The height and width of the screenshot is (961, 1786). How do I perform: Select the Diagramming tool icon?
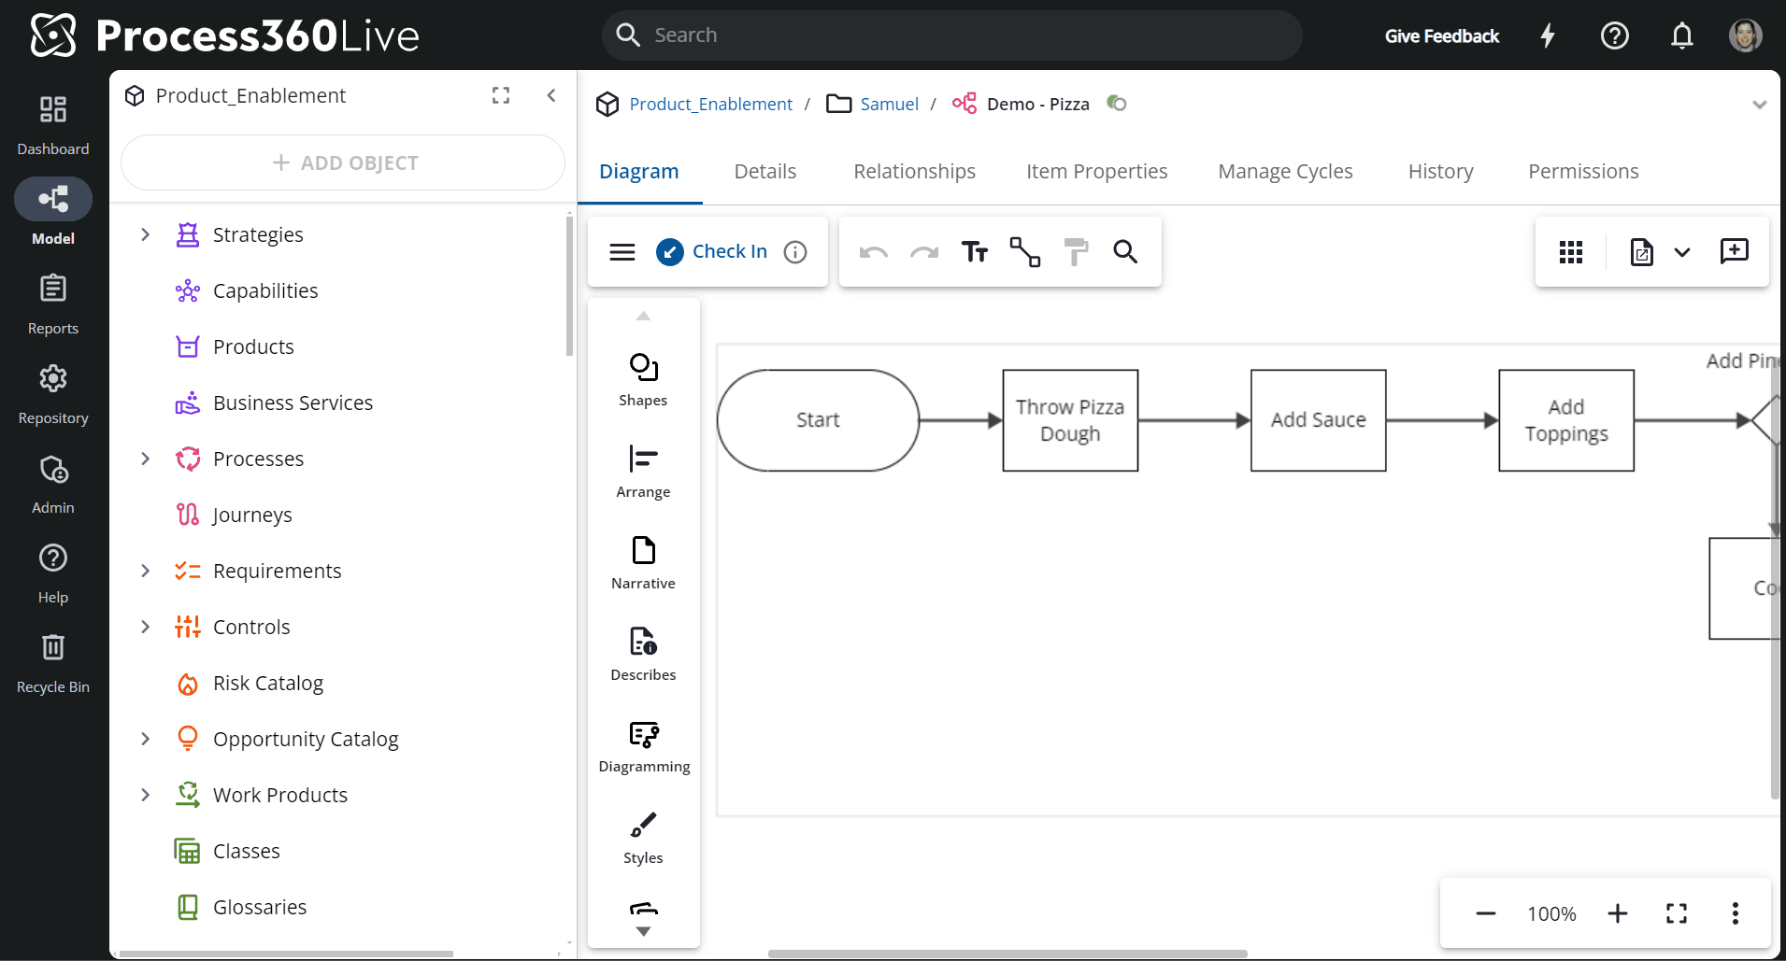[x=642, y=736]
